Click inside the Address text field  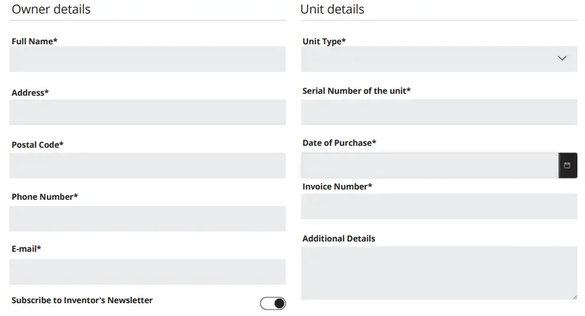point(147,112)
